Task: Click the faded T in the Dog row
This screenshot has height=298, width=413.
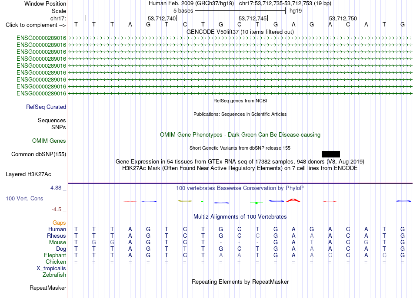Action: pyautogui.click(x=185, y=249)
